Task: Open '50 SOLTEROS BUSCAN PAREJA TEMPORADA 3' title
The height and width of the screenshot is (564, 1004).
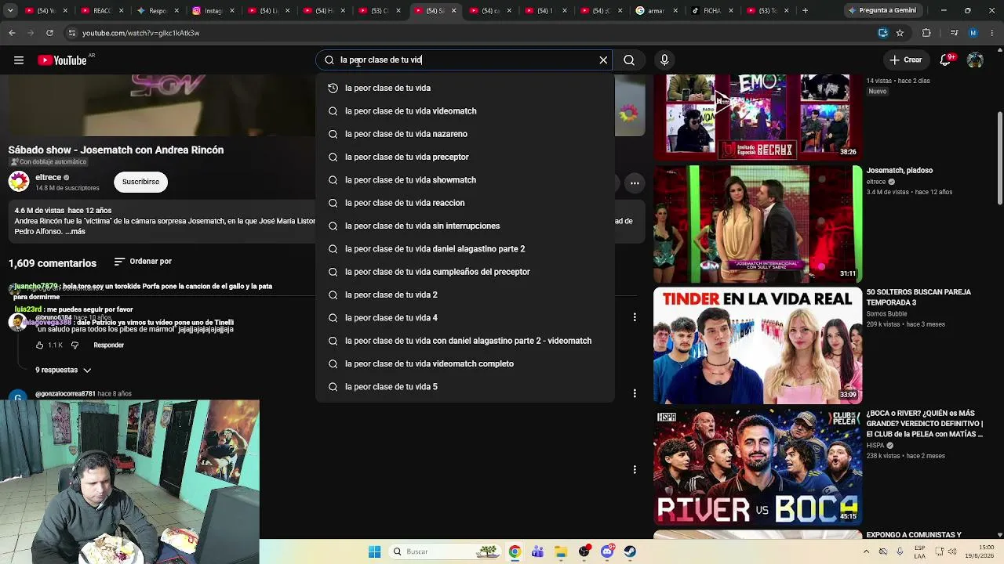Action: tap(919, 298)
